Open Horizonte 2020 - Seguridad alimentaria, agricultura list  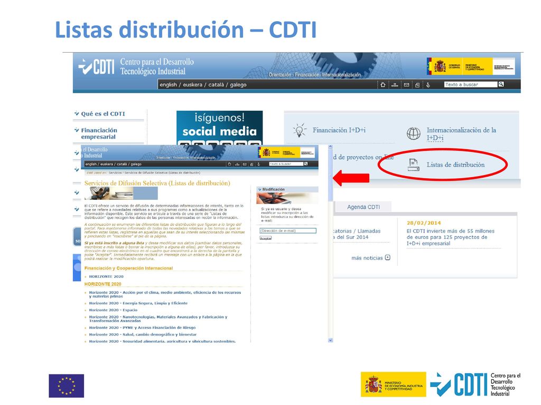[162, 341]
